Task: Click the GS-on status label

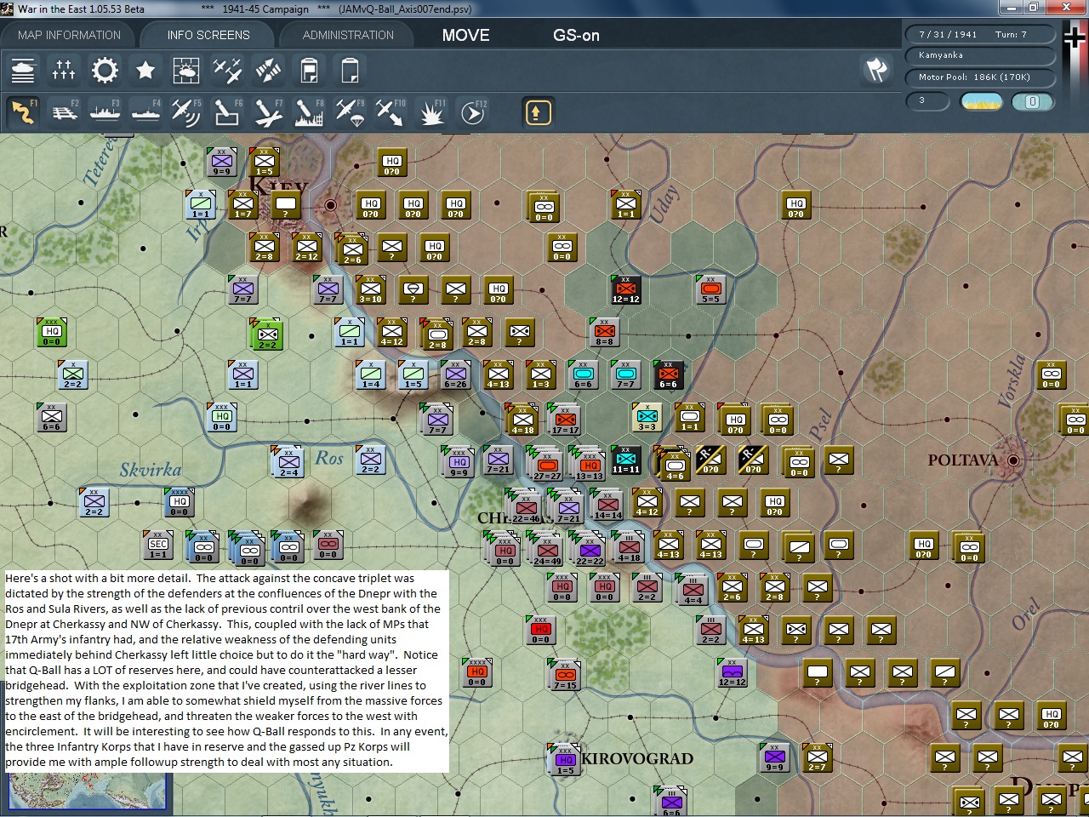Action: pyautogui.click(x=576, y=35)
